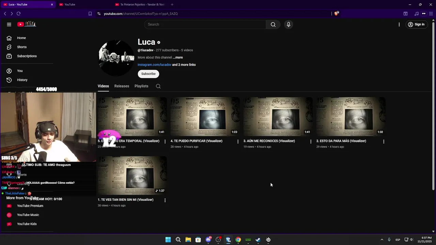This screenshot has height=245, width=436.
Task: Open options menu for ERA TEMPORAL video
Action: (165, 142)
